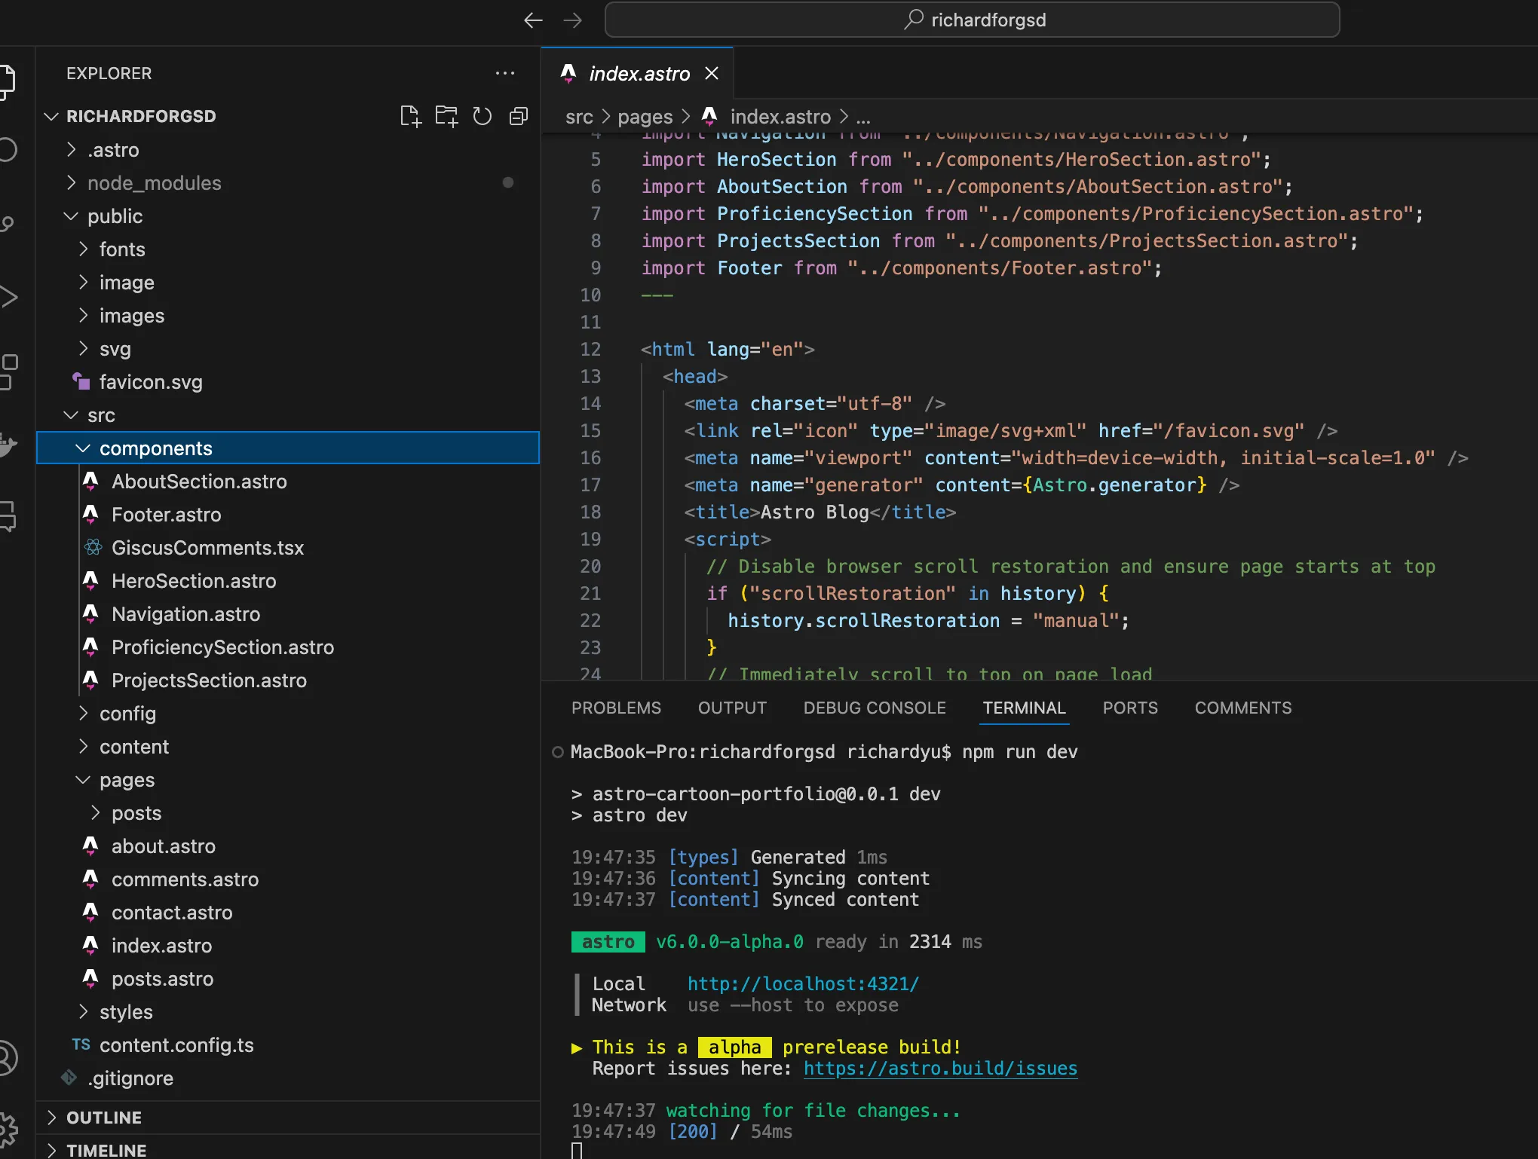Collapse the components folder
The image size is (1538, 1159).
(83, 448)
